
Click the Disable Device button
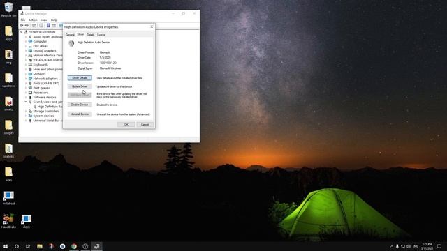(80, 105)
